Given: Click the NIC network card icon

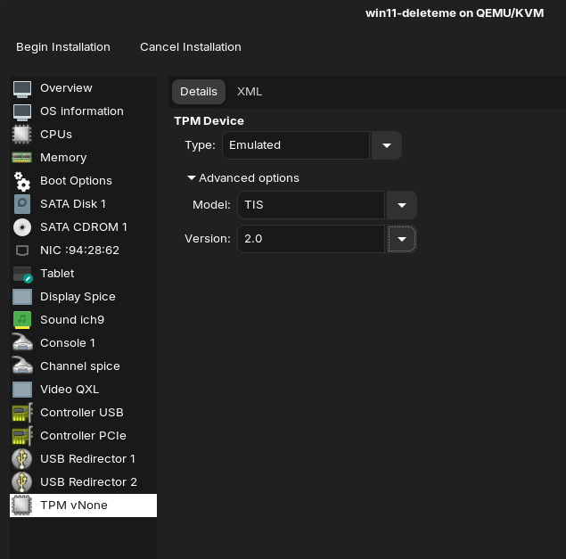Looking at the screenshot, I should pos(22,251).
